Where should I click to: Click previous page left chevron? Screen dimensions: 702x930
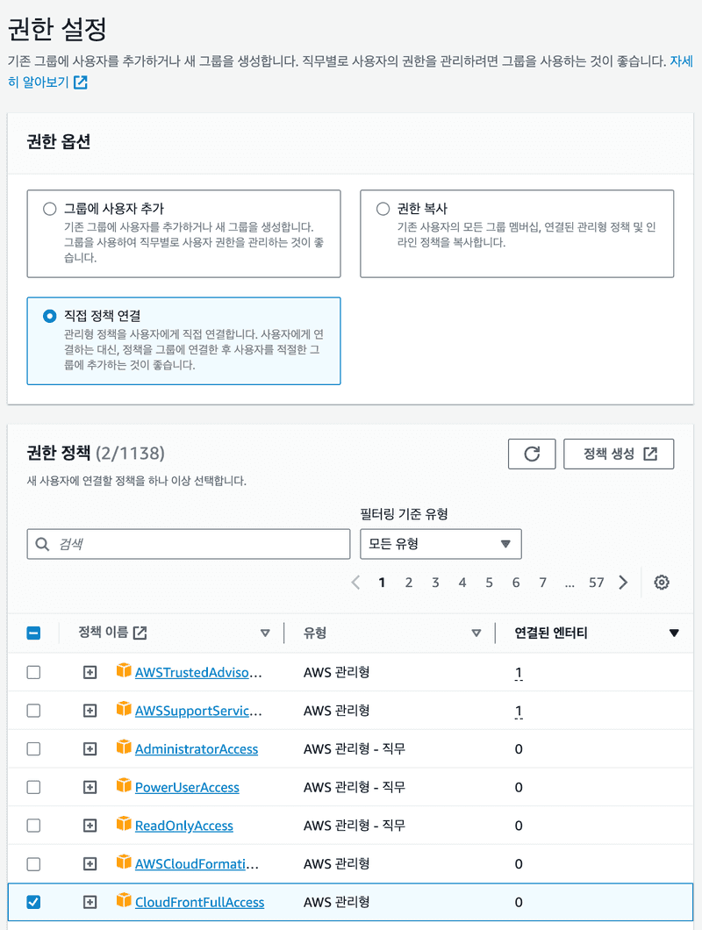pos(355,583)
